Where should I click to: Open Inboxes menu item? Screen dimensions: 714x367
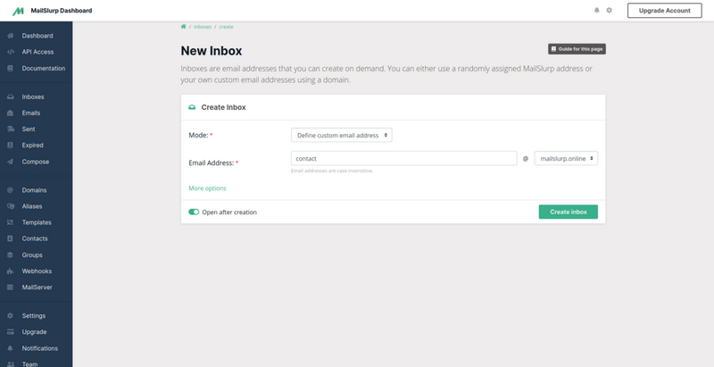(33, 97)
